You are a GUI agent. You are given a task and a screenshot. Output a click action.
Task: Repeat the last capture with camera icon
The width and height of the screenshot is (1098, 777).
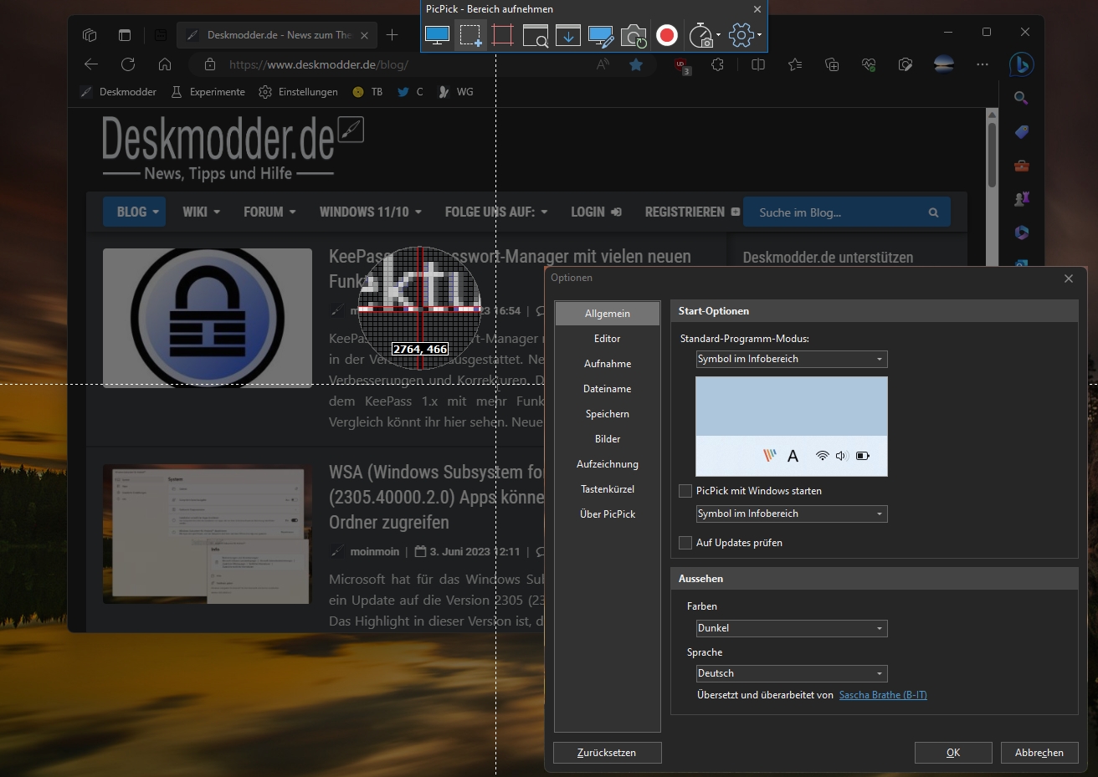[634, 35]
